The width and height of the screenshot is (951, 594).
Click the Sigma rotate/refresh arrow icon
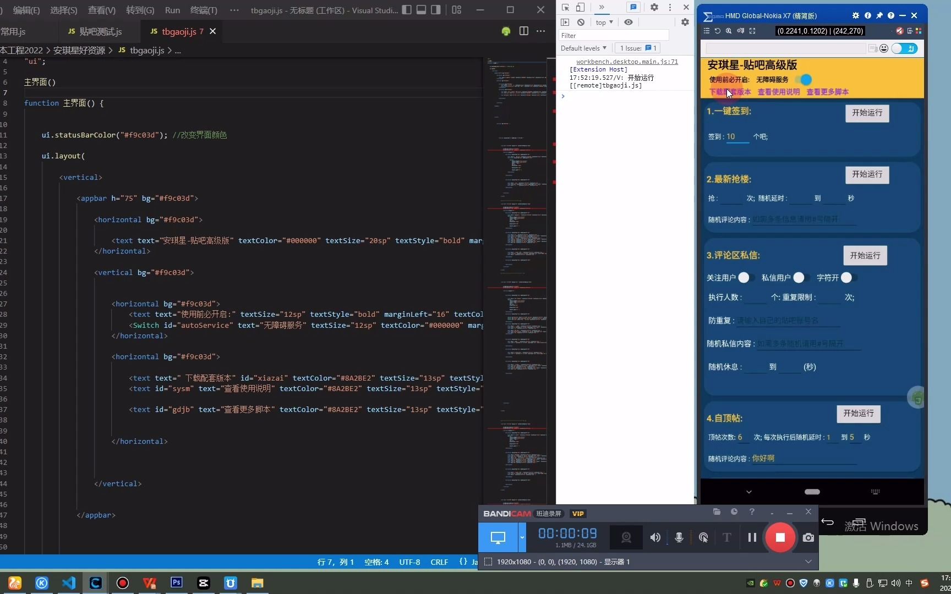click(718, 31)
